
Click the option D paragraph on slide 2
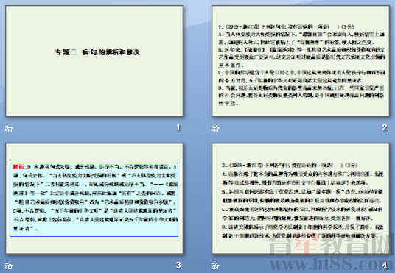click(x=301, y=96)
